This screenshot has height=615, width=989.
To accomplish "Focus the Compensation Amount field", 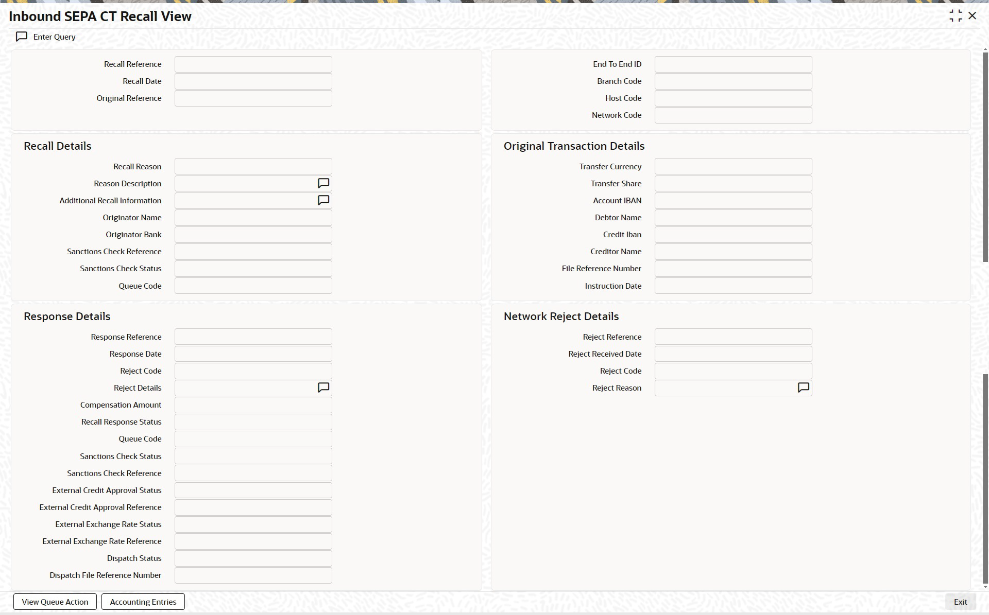I will (x=253, y=405).
